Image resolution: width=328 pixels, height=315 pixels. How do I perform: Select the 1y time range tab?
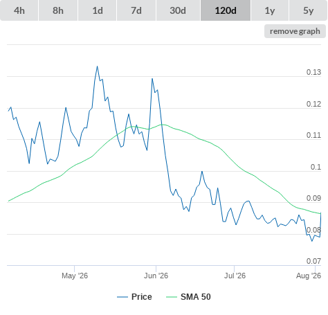[270, 10]
